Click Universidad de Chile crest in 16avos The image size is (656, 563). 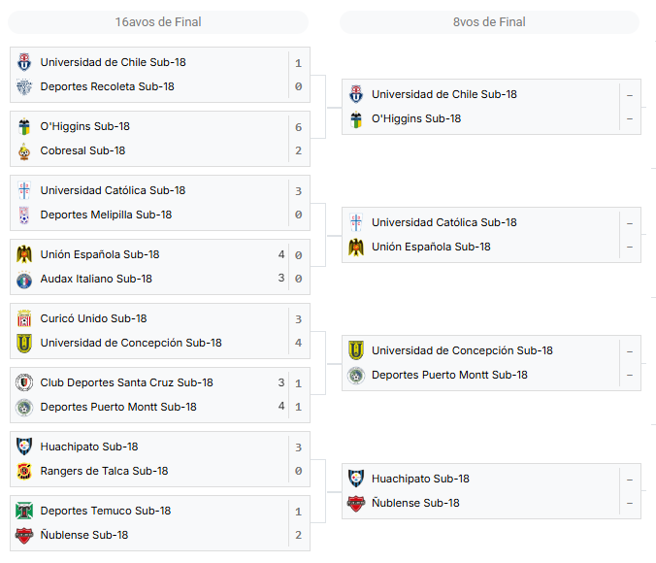[24, 62]
